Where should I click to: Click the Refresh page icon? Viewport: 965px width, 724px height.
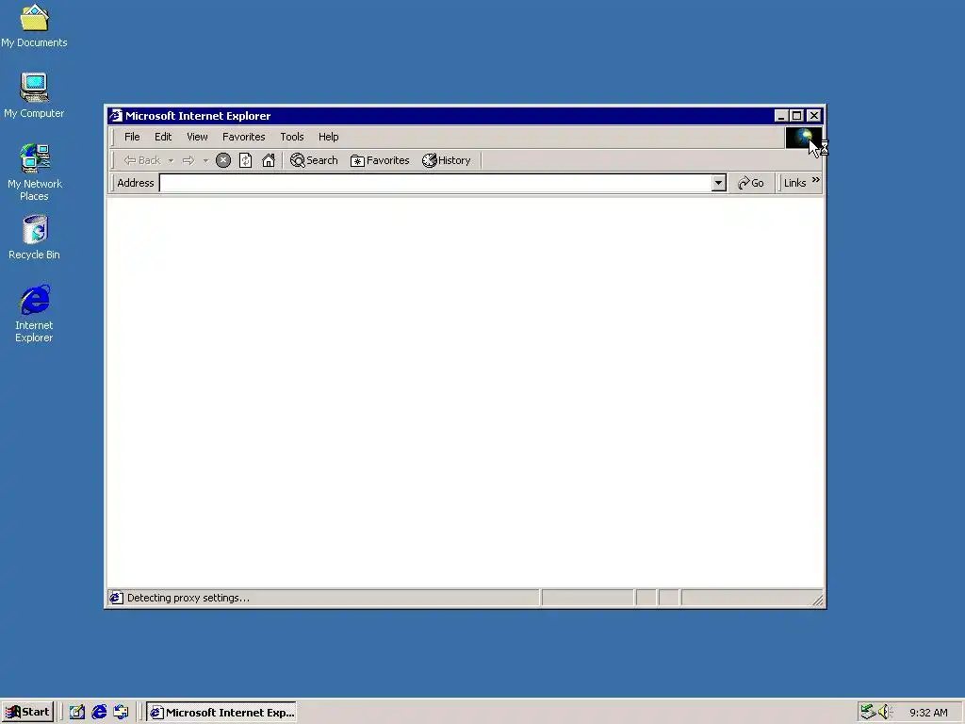tap(246, 160)
